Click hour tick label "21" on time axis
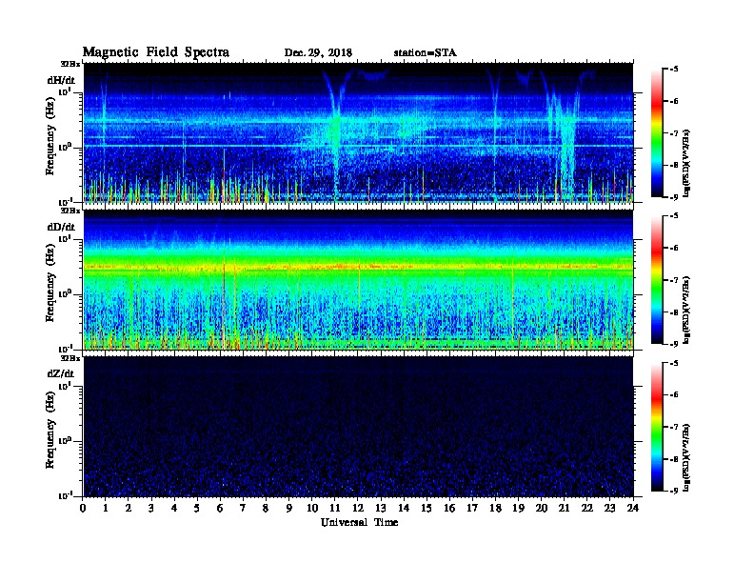 564,508
